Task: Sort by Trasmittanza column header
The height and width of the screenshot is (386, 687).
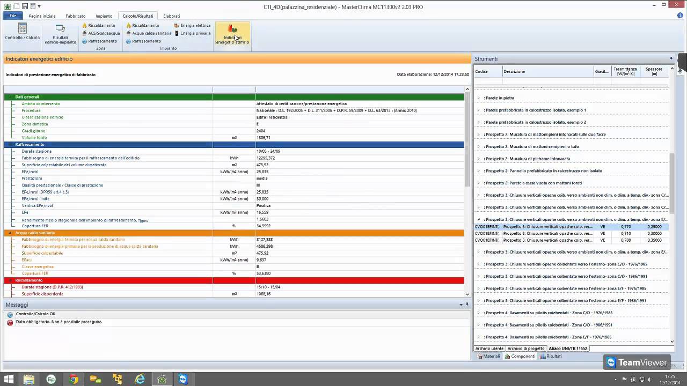Action: point(625,71)
